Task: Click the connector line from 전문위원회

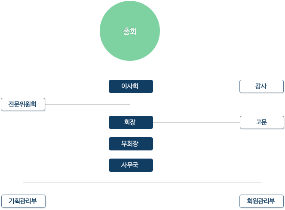Action: 87,105
